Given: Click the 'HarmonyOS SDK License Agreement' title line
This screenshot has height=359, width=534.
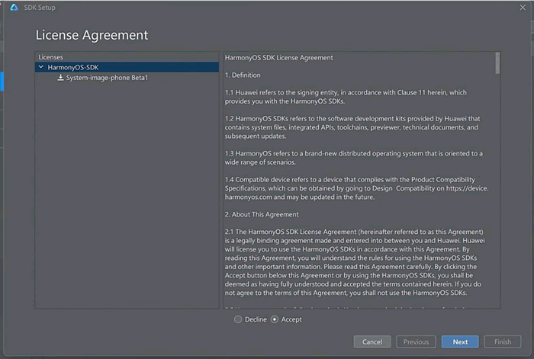Looking at the screenshot, I should [x=278, y=57].
